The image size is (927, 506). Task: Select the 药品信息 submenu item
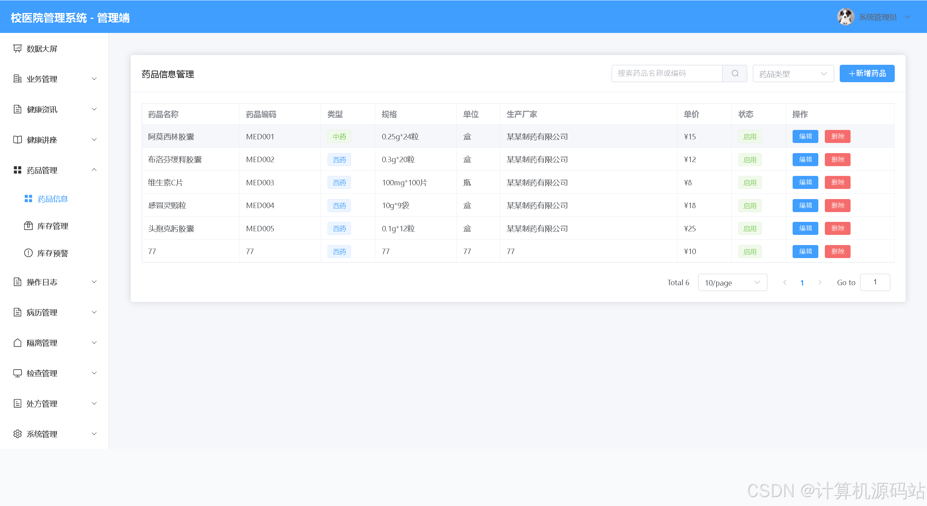pyautogui.click(x=54, y=199)
